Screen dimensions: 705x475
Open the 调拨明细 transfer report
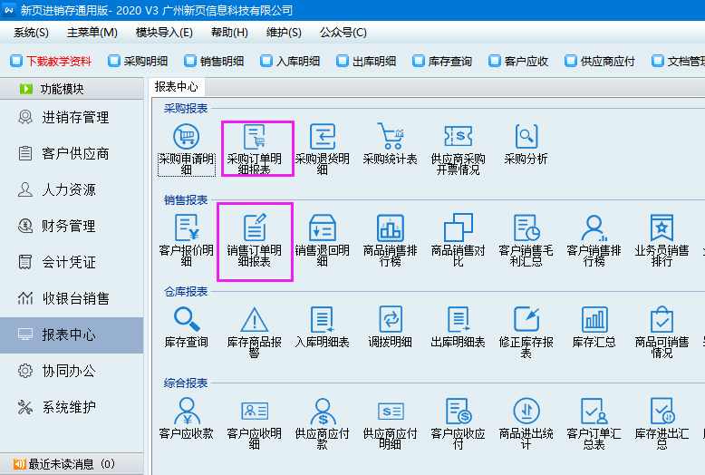click(391, 327)
